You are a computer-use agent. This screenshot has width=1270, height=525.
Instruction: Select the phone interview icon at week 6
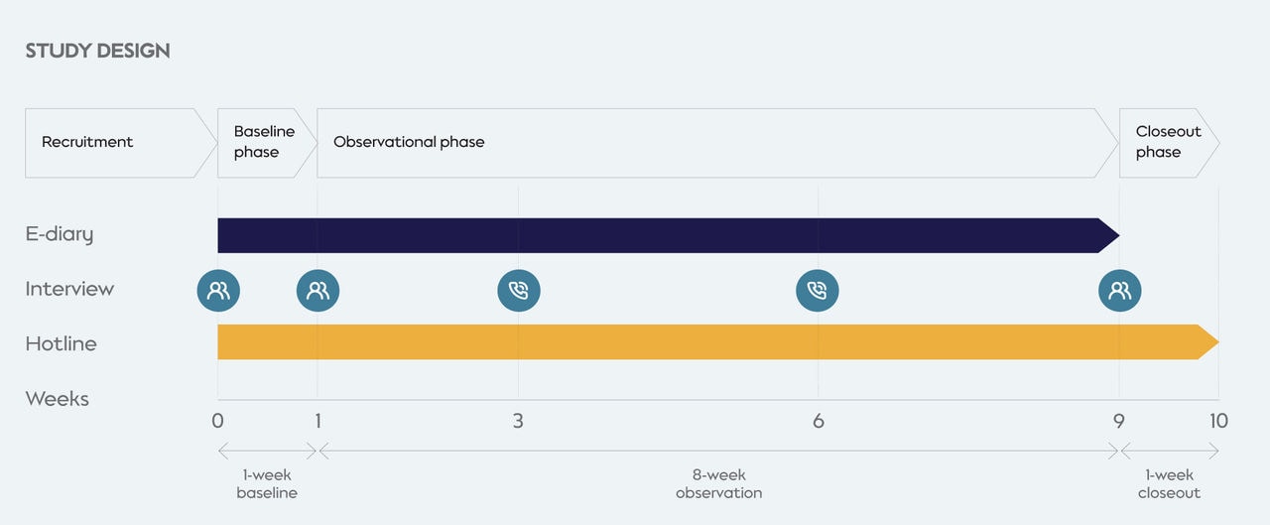tap(818, 291)
